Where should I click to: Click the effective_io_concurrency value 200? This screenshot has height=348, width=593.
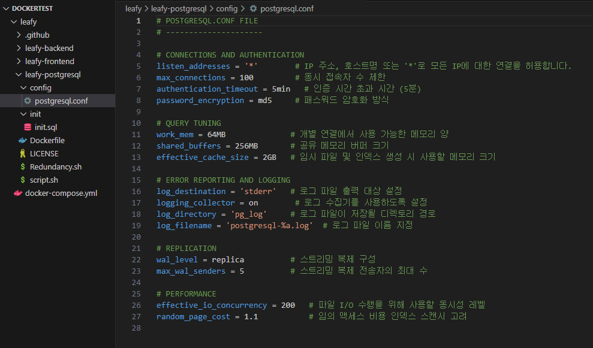pos(288,305)
